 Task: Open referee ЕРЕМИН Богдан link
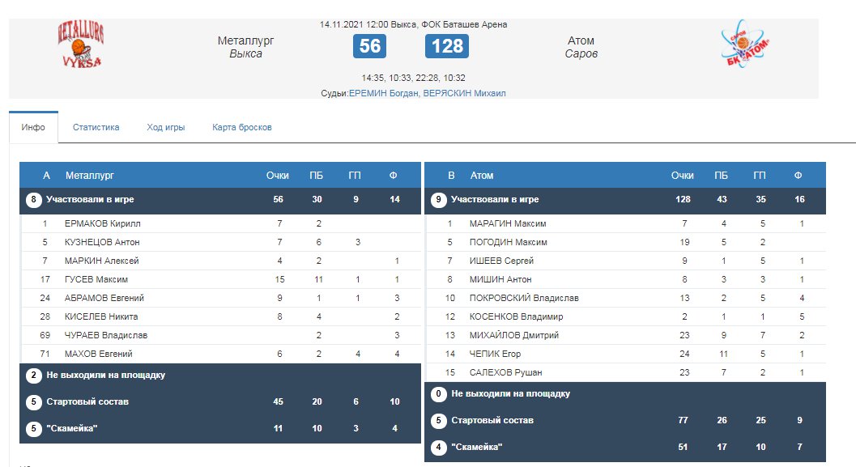[x=384, y=94]
